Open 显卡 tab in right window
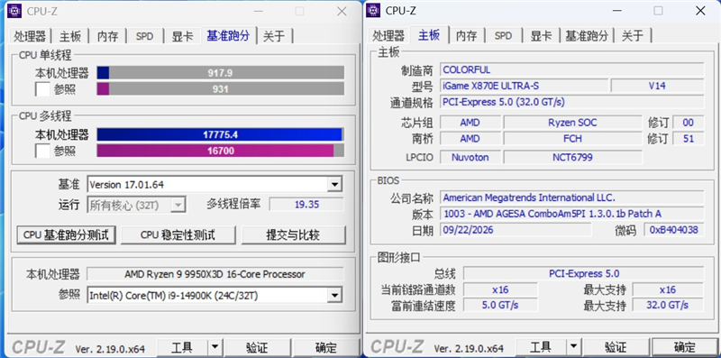 click(x=541, y=36)
